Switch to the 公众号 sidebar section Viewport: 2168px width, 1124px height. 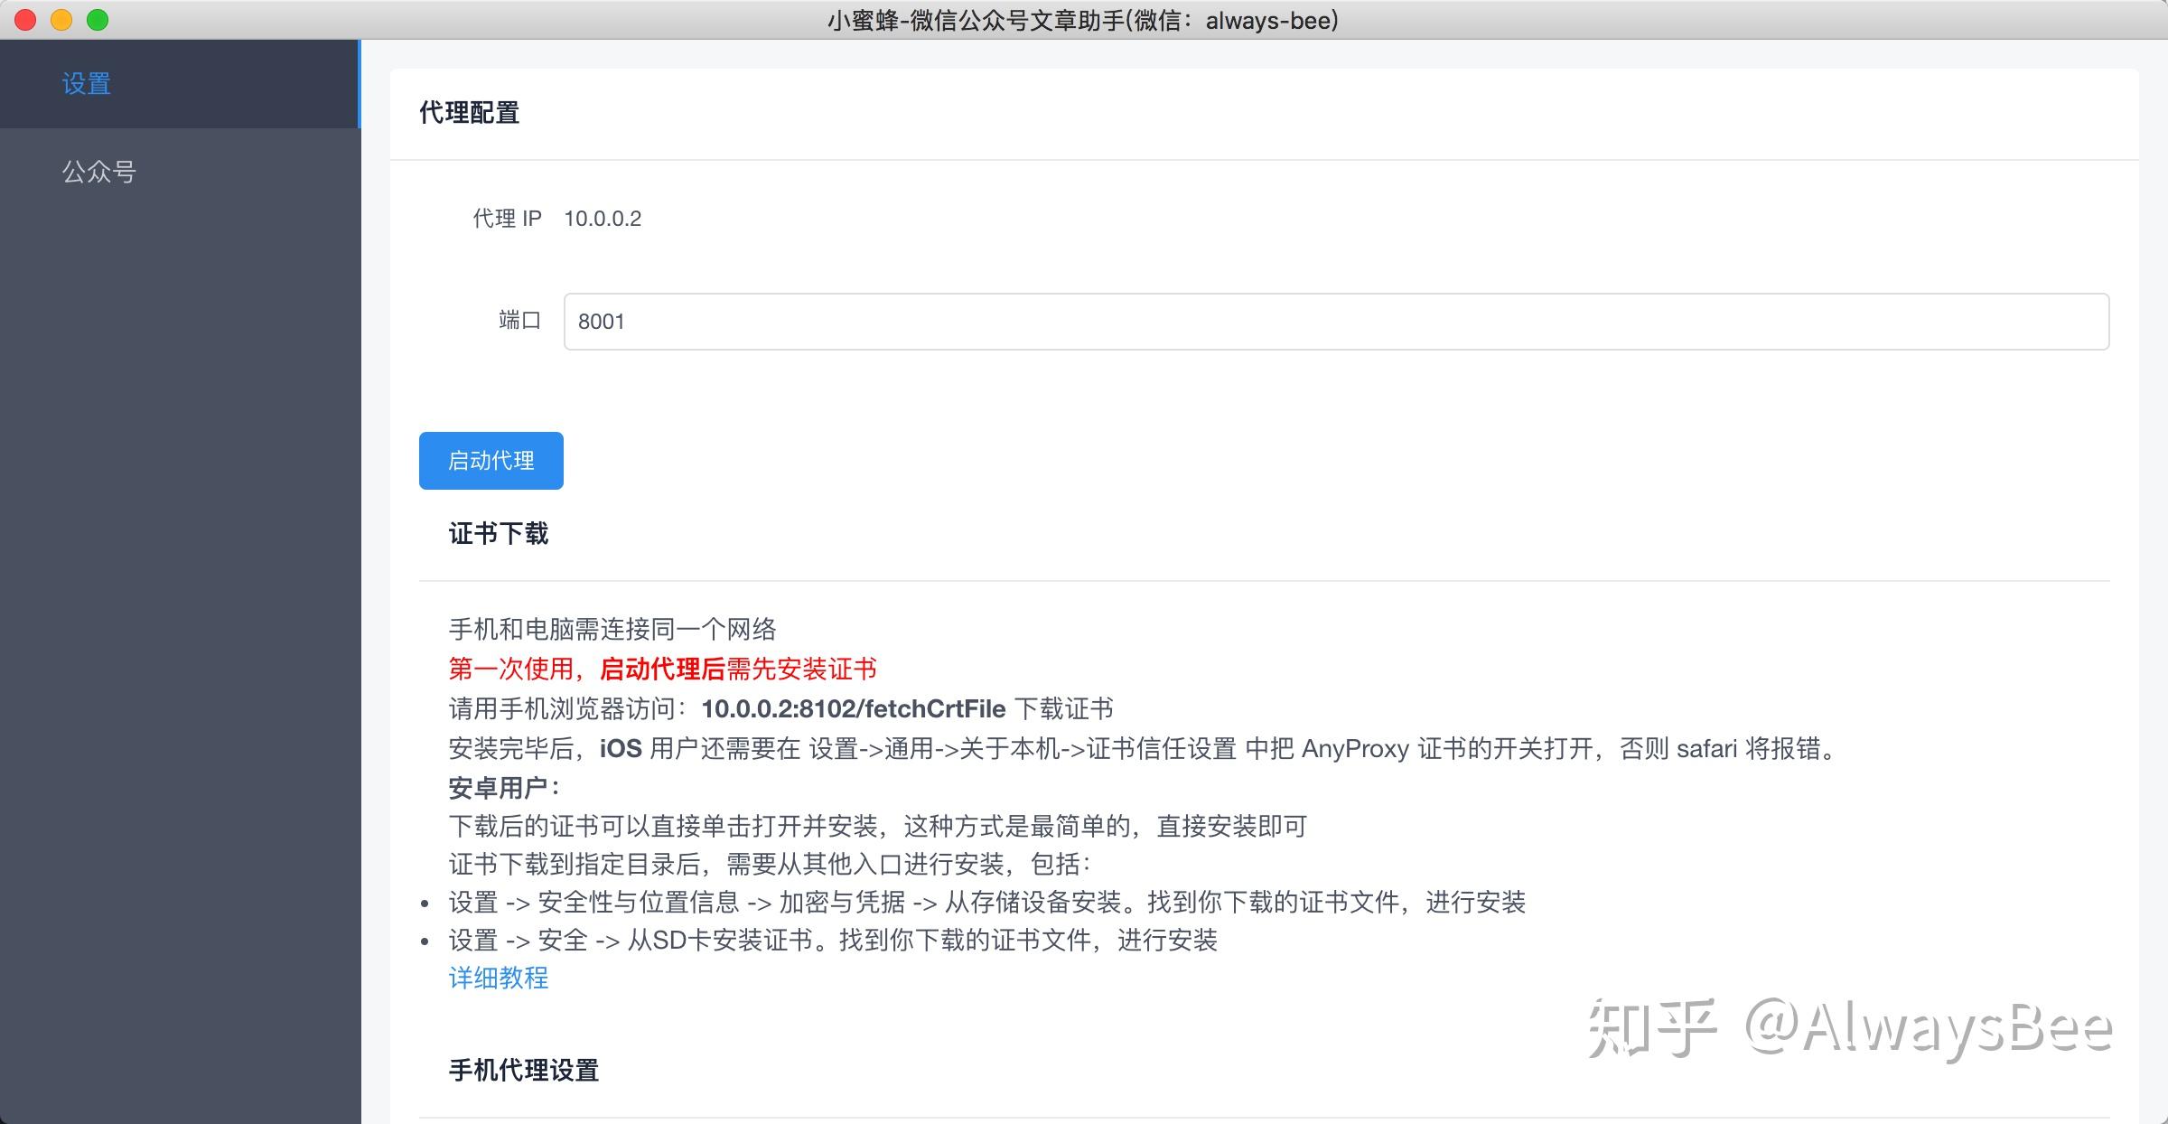[x=98, y=172]
